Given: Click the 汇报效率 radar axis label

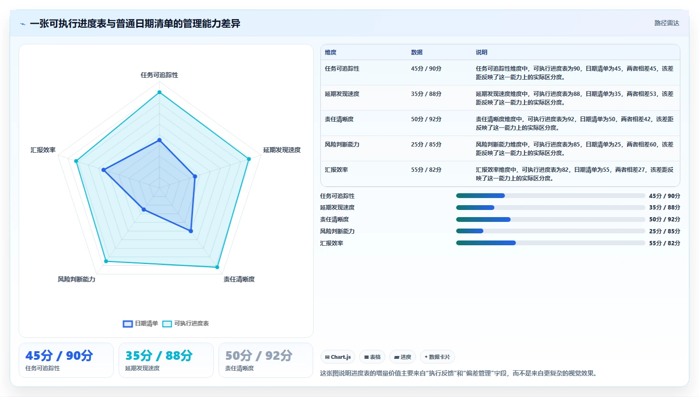Looking at the screenshot, I should point(43,150).
